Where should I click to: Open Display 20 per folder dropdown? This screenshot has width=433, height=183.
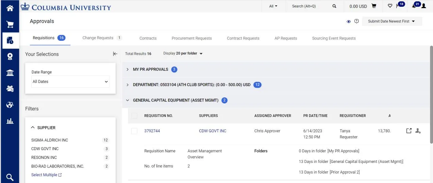click(183, 53)
